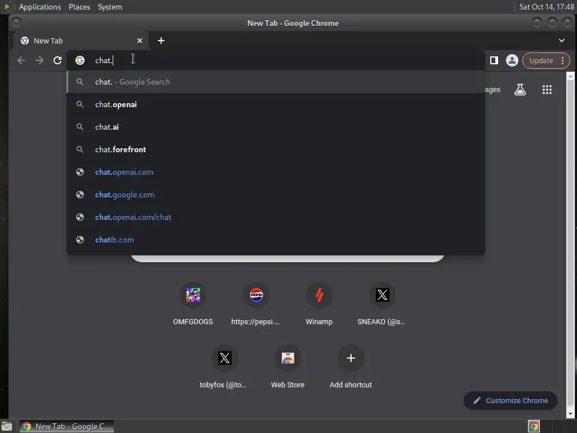Choose the chat.ai search suggestion

tap(276, 127)
